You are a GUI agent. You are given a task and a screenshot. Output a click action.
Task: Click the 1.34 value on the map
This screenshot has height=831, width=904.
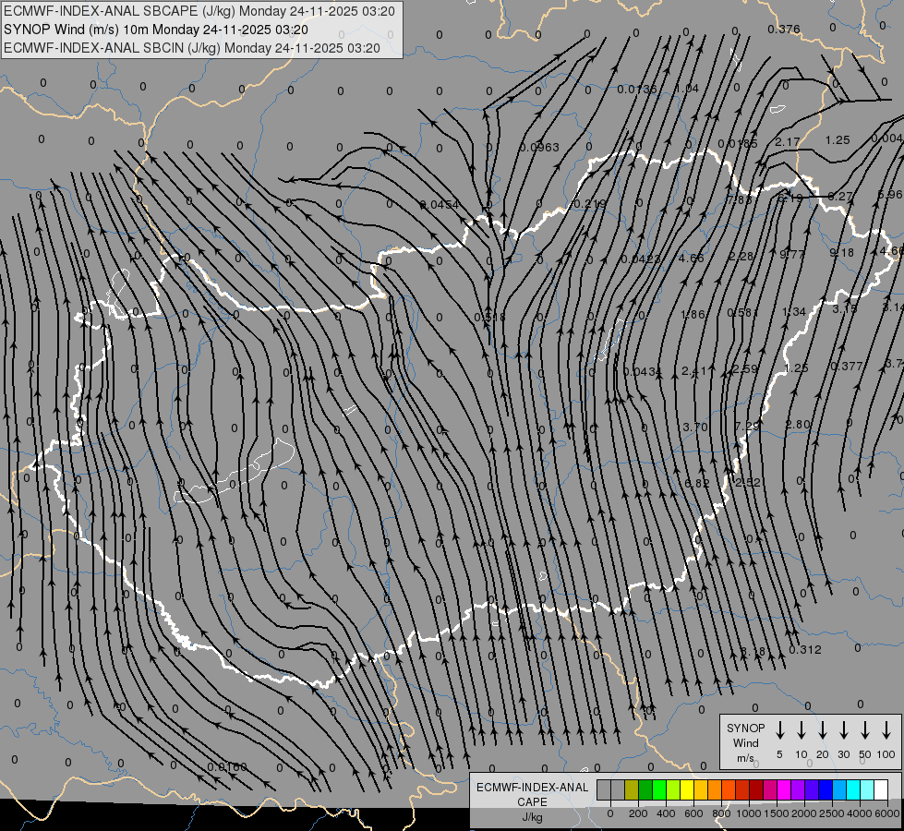pos(793,312)
